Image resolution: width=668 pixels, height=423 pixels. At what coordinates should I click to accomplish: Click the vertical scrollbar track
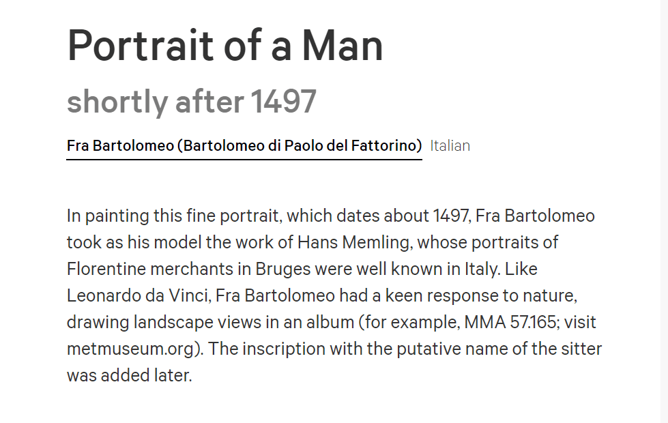[664, 211]
